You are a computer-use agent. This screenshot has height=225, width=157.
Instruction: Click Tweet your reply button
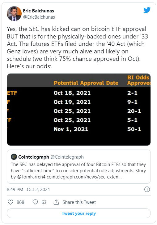tap(79, 214)
